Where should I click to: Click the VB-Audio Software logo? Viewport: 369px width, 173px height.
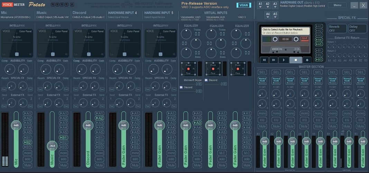pos(127,4)
